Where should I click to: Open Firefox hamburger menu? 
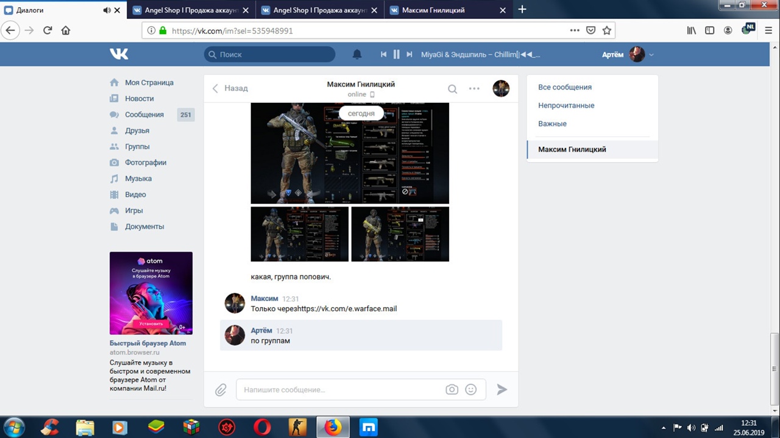point(768,30)
